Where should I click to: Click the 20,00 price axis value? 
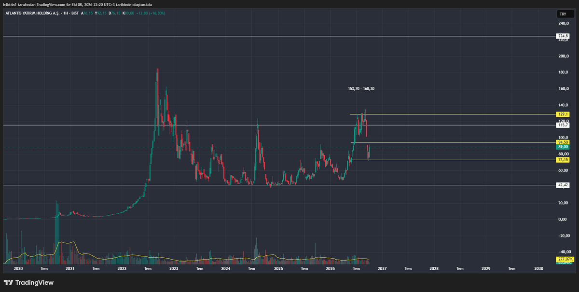[563, 203]
